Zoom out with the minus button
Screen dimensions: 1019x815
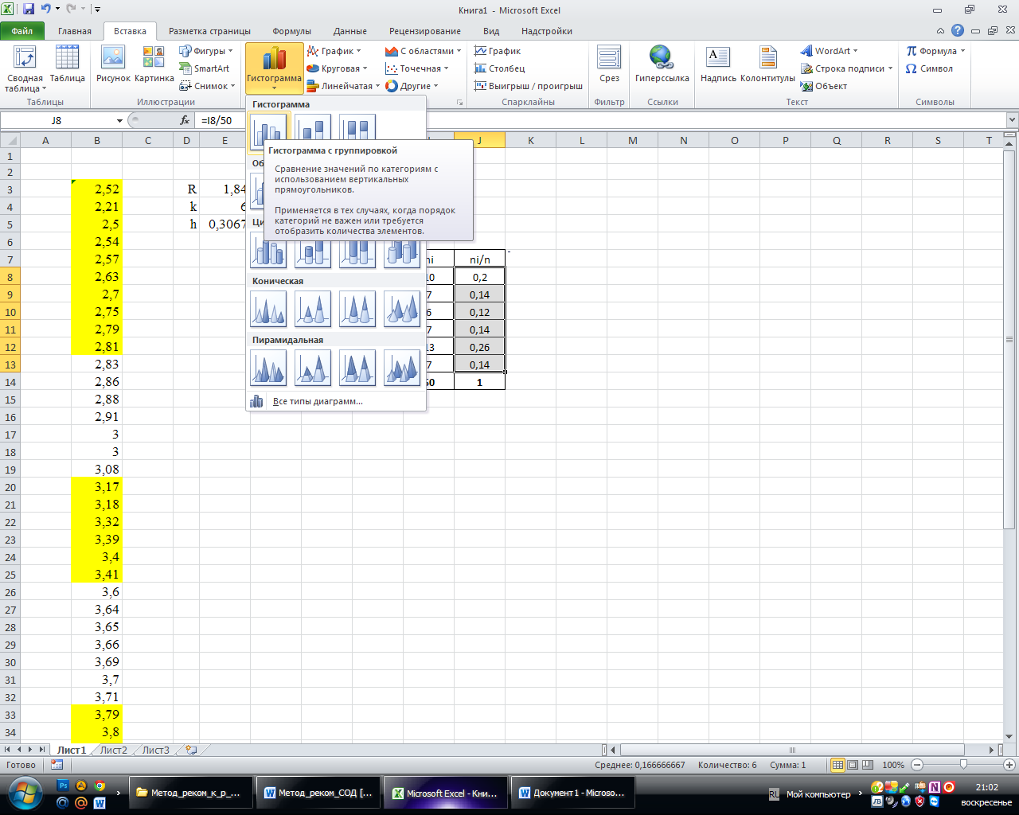tap(917, 765)
